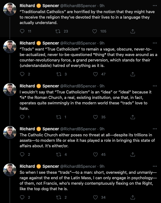Reply to the Latin Mass tweet

click(22, 197)
